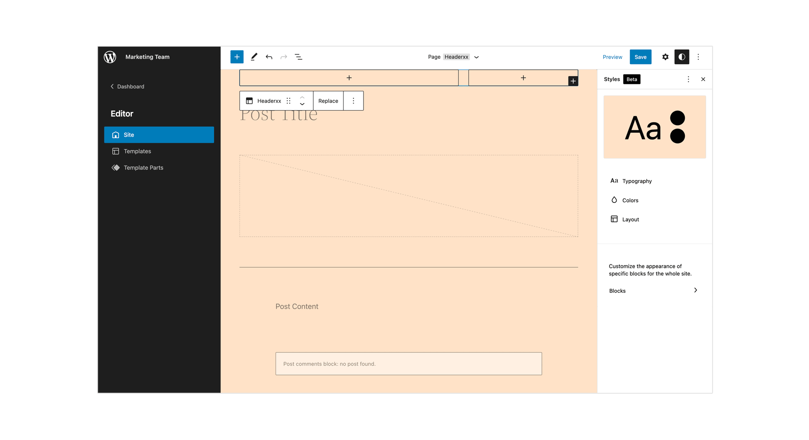The height and width of the screenshot is (440, 809).
Task: Select the Tools pencil icon
Action: click(x=254, y=57)
